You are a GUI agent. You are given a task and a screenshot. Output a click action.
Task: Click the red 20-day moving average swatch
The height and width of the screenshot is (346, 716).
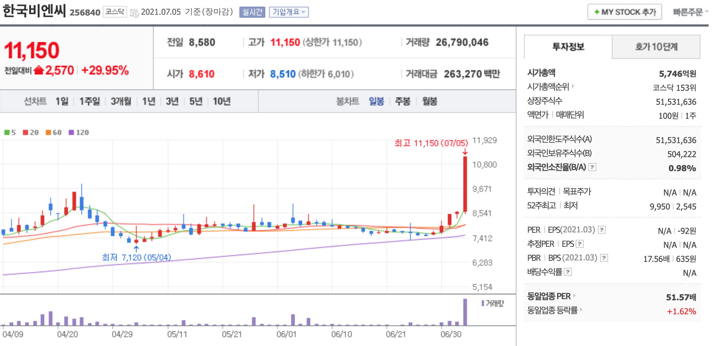click(25, 132)
